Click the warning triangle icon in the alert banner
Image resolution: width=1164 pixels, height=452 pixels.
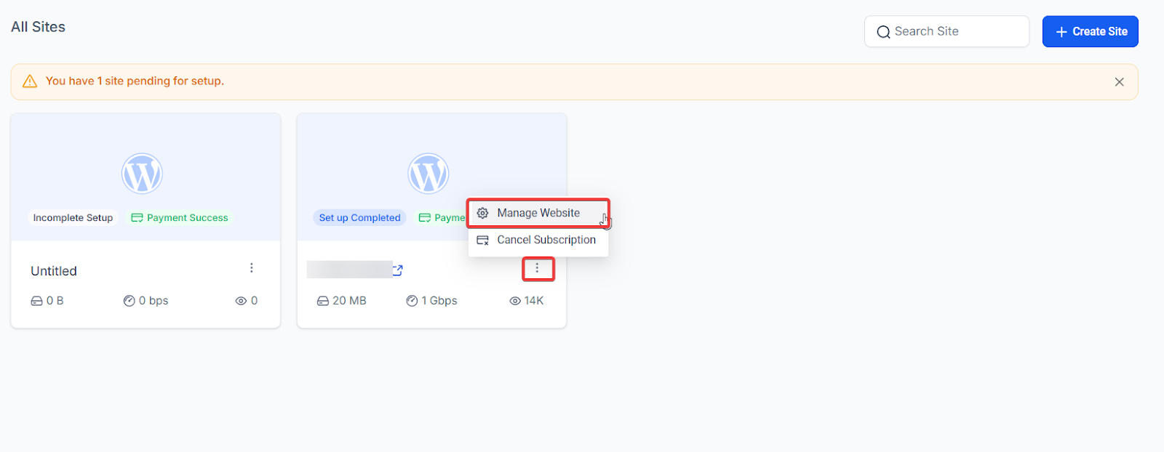pyautogui.click(x=30, y=81)
